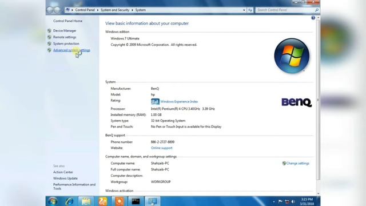Open Remote settings link
This screenshot has height=206, width=366.
click(x=65, y=37)
